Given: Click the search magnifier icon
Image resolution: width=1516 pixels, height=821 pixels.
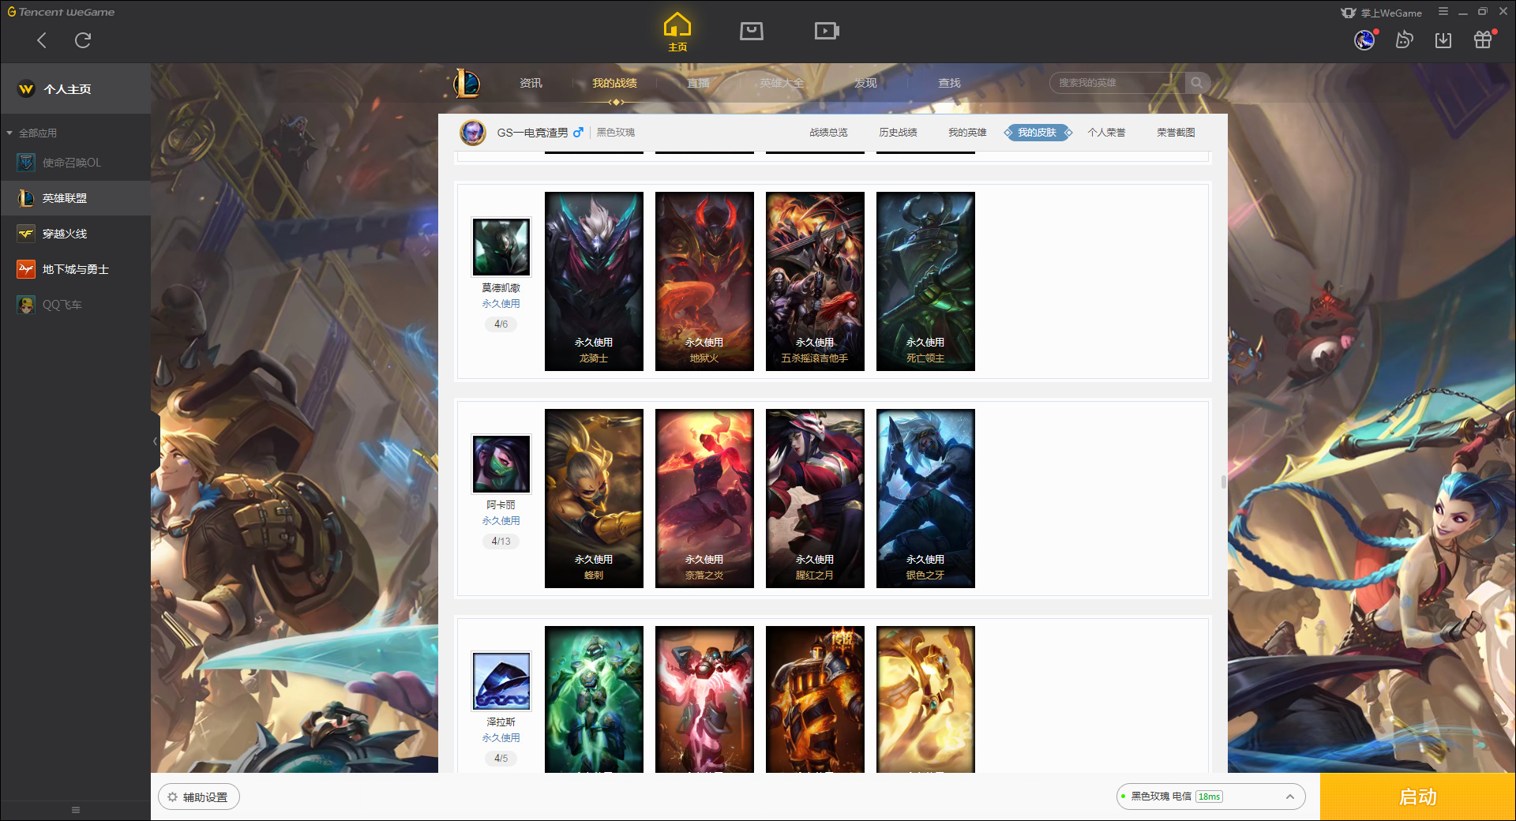Looking at the screenshot, I should [x=1197, y=83].
